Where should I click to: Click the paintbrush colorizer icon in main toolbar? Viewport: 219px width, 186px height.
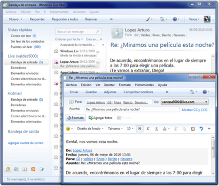pyautogui.click(x=148, y=19)
